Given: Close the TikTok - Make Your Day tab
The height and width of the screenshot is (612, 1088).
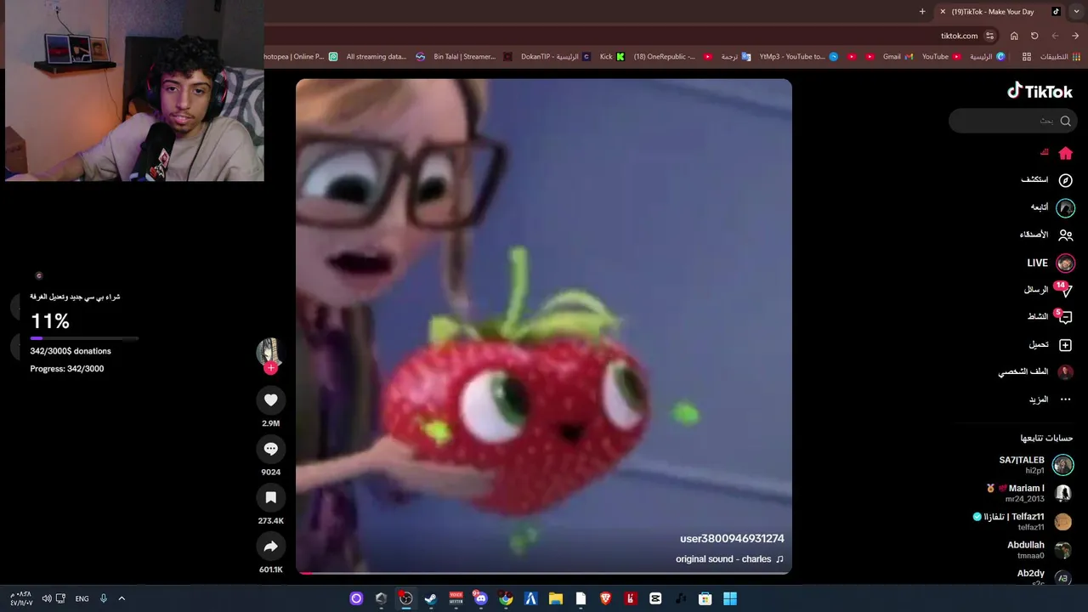Looking at the screenshot, I should click(x=942, y=12).
